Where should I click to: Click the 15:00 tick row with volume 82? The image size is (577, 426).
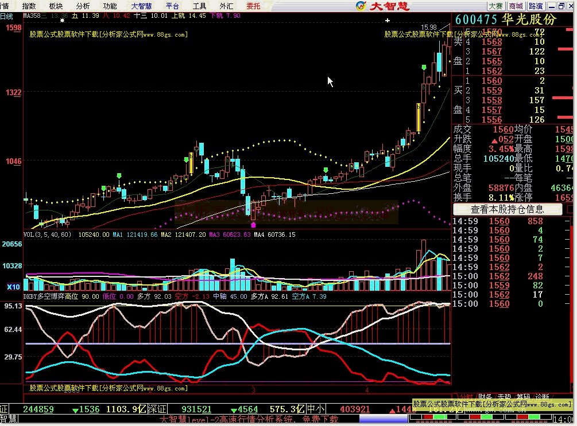pos(511,286)
